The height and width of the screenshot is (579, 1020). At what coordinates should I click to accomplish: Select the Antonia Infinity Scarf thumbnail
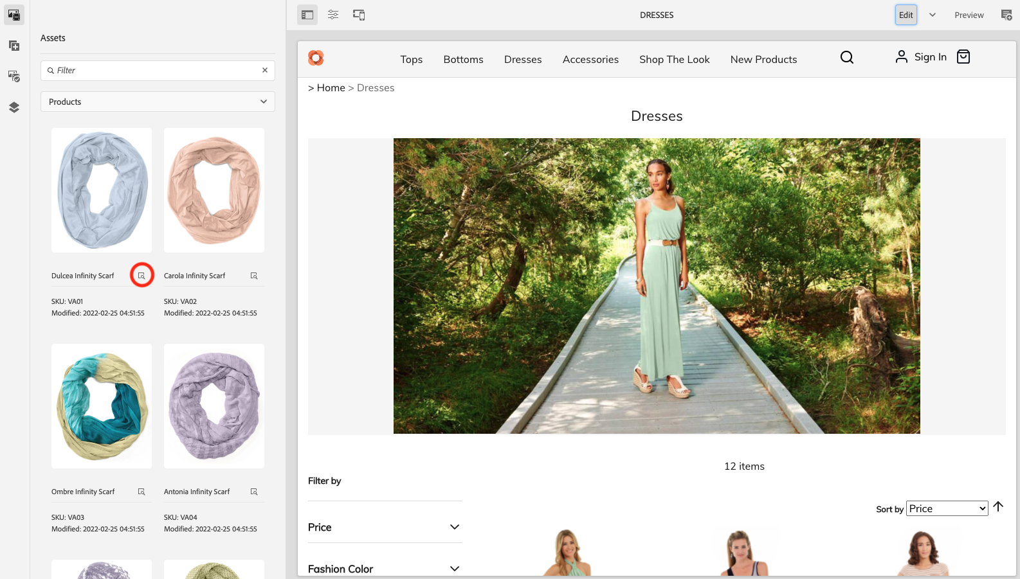[x=214, y=406]
